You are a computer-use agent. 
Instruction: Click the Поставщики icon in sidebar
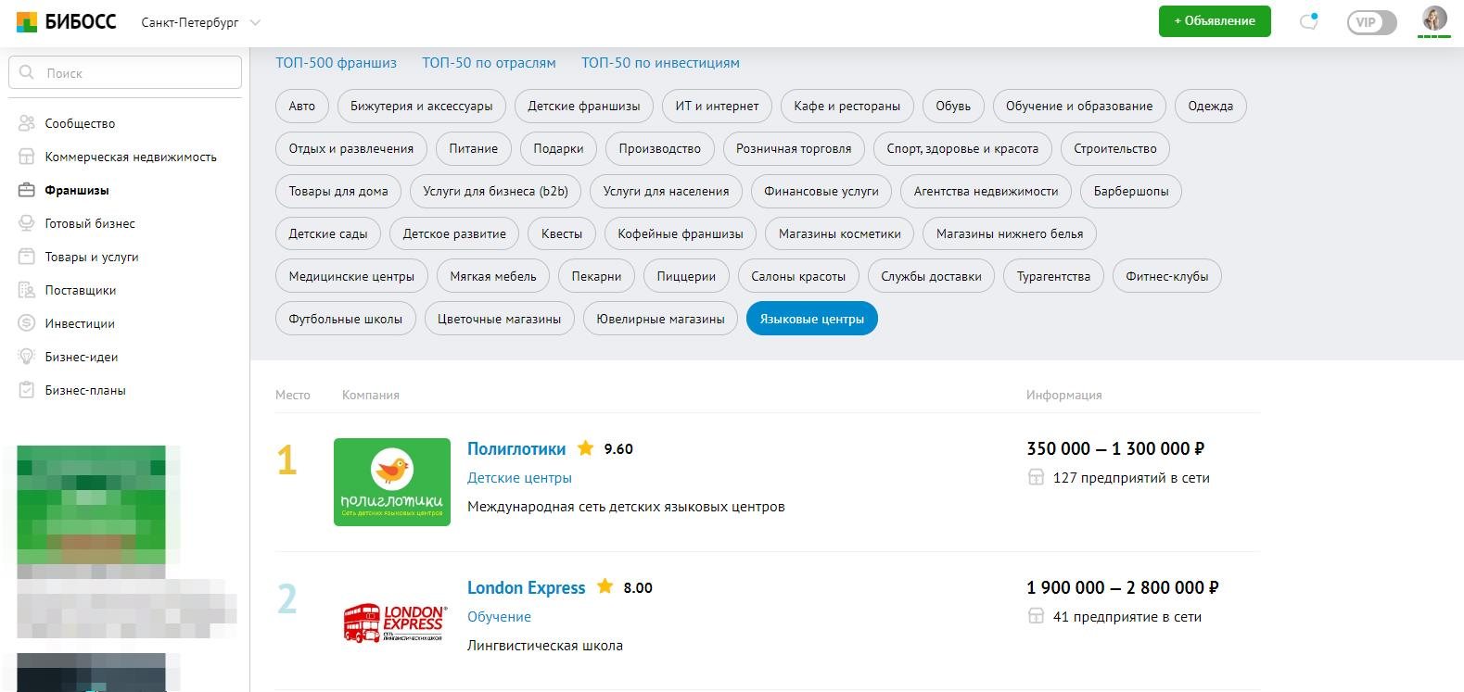[27, 290]
